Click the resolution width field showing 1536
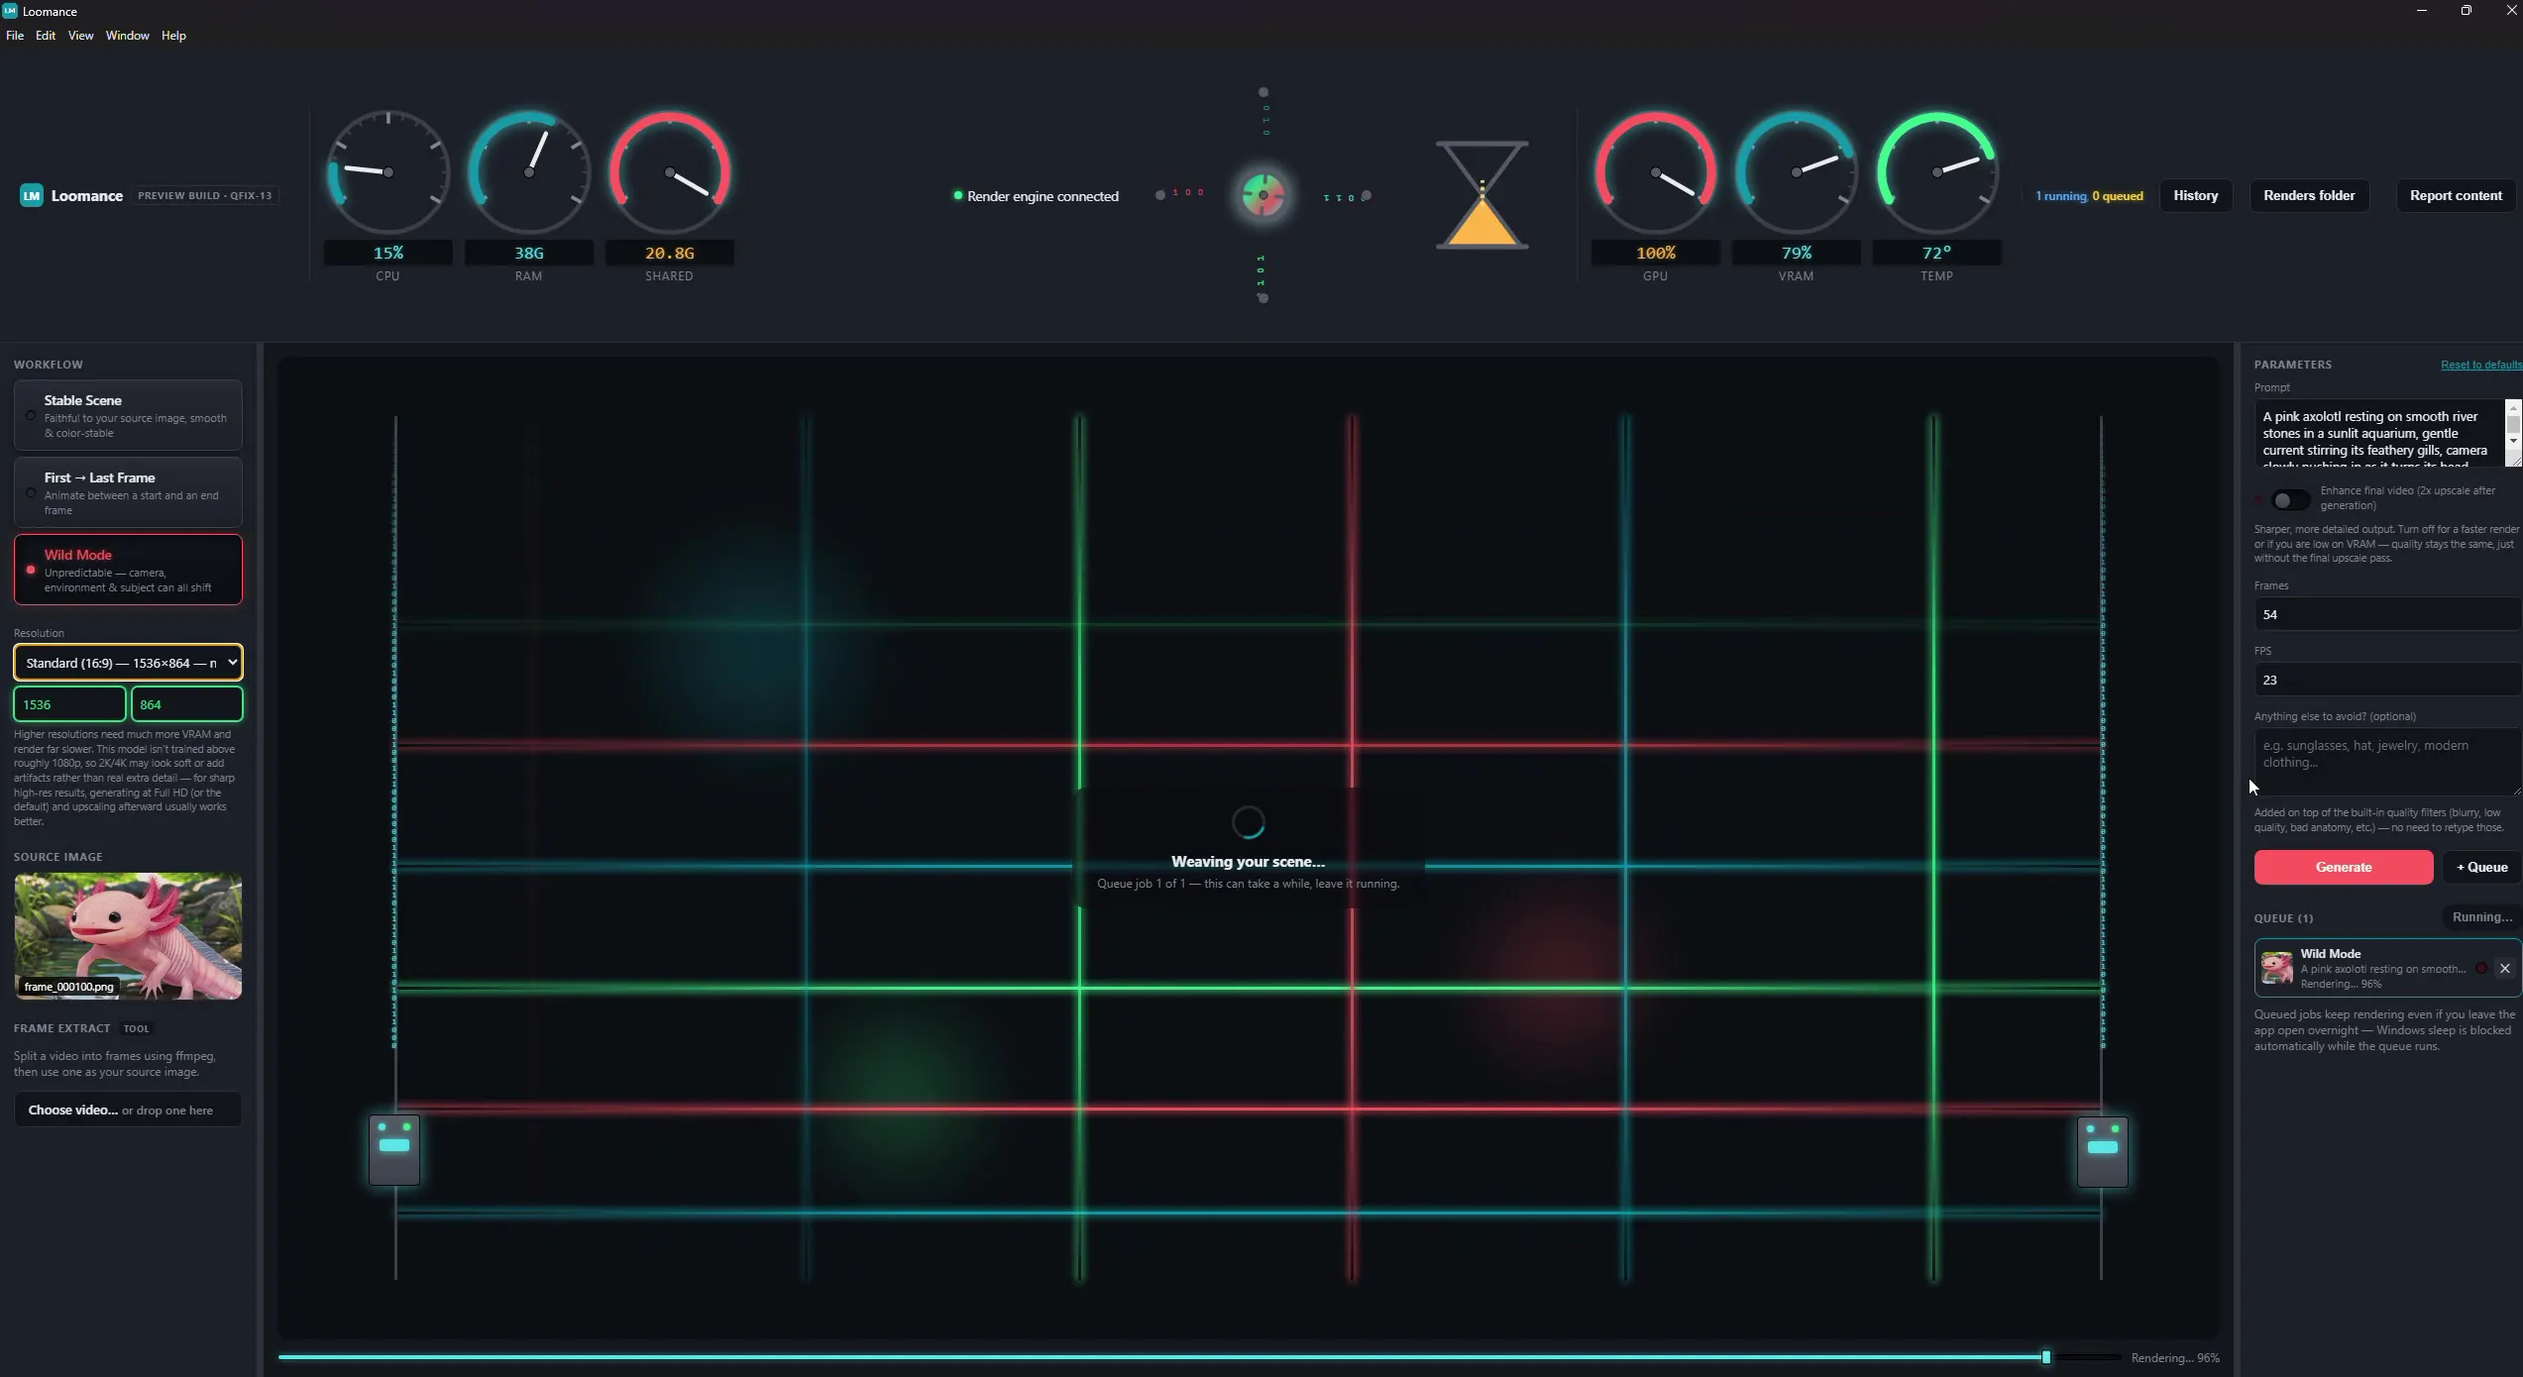 point(69,704)
